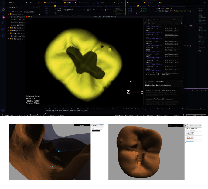Click the DevTools inspect element icon
The height and width of the screenshot is (189, 208).
[145, 20]
